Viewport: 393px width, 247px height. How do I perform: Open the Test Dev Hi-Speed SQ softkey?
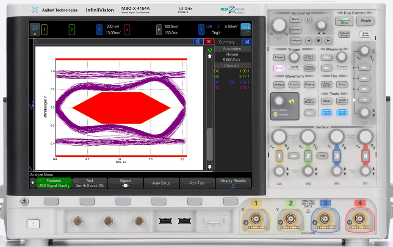[90, 183]
